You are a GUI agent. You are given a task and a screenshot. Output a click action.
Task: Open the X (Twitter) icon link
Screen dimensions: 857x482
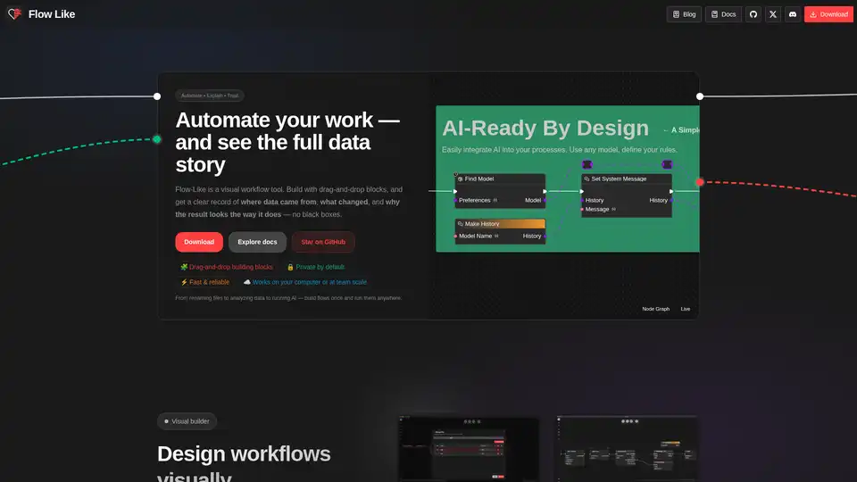[773, 14]
